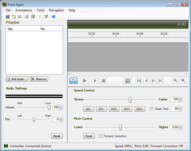Viewport: 191px width, 151px height.
Task: Decrease volume value with down stepper arrow
Action: 61,109
